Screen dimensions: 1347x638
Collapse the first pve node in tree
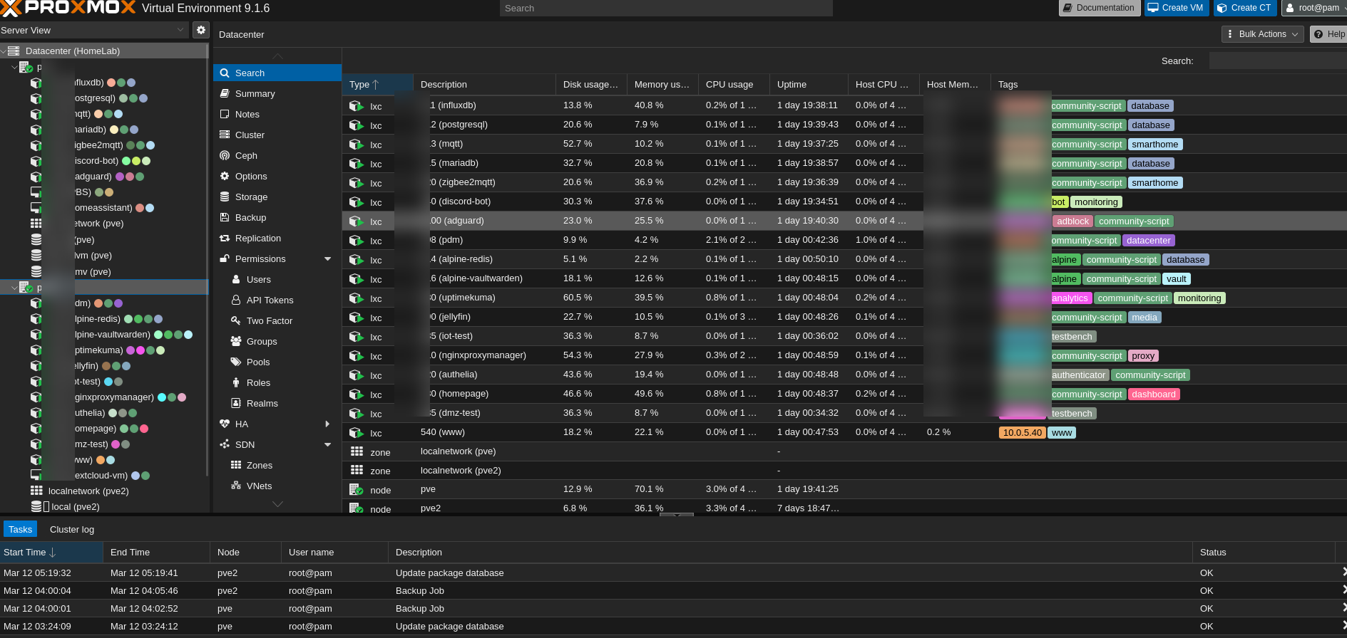point(14,67)
